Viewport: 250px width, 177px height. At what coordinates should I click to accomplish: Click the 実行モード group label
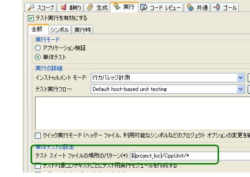pos(47,39)
